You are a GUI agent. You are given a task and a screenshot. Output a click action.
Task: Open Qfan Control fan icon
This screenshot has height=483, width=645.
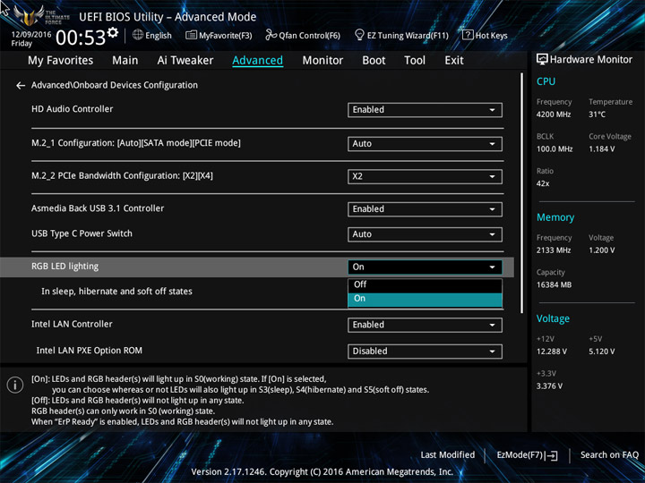271,35
